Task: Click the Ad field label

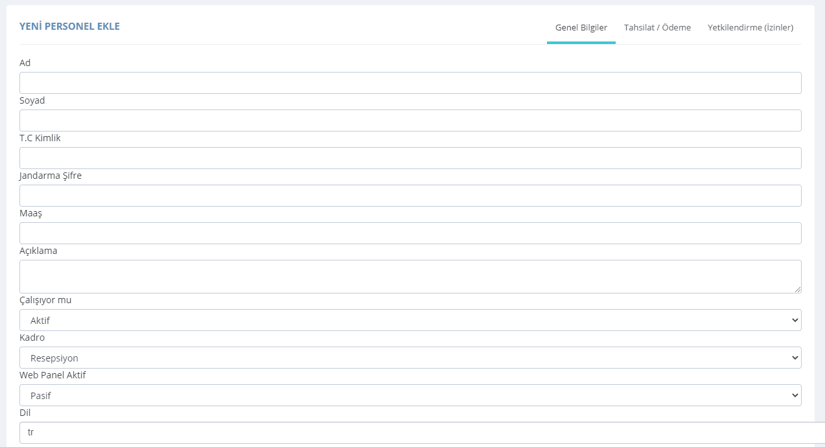Action: coord(25,63)
